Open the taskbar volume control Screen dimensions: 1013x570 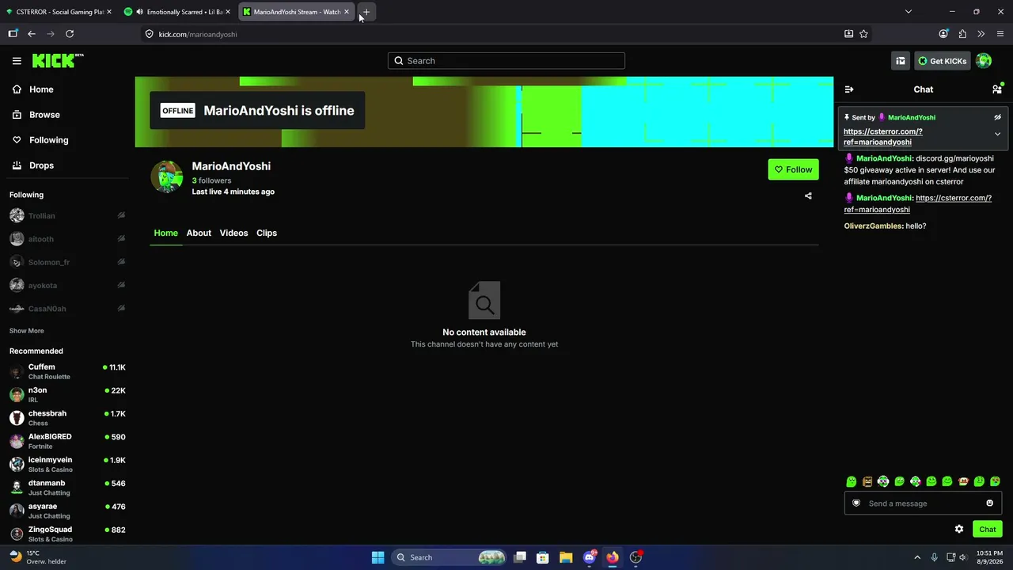coord(964,557)
